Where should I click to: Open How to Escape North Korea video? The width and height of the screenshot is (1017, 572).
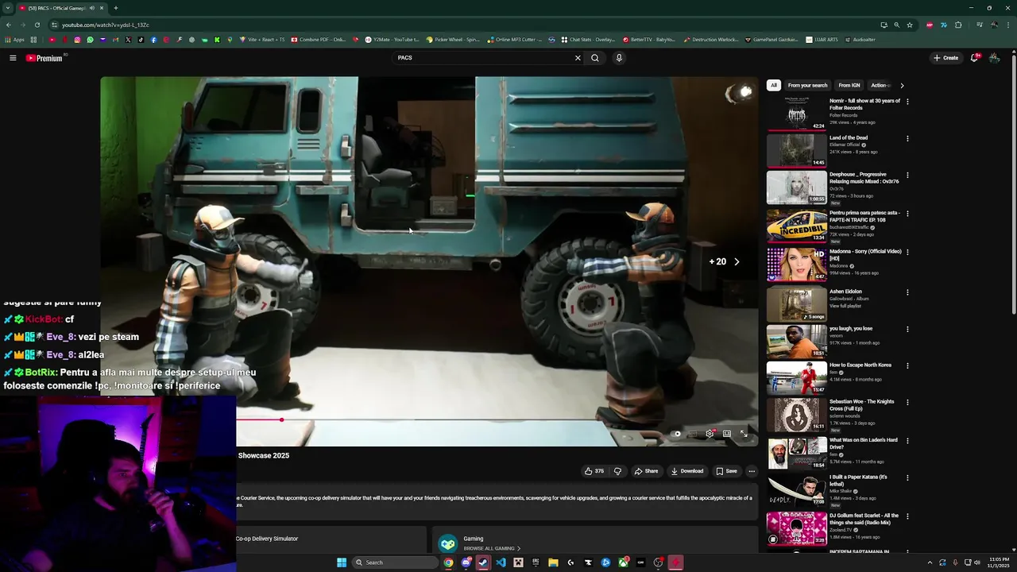click(x=860, y=365)
